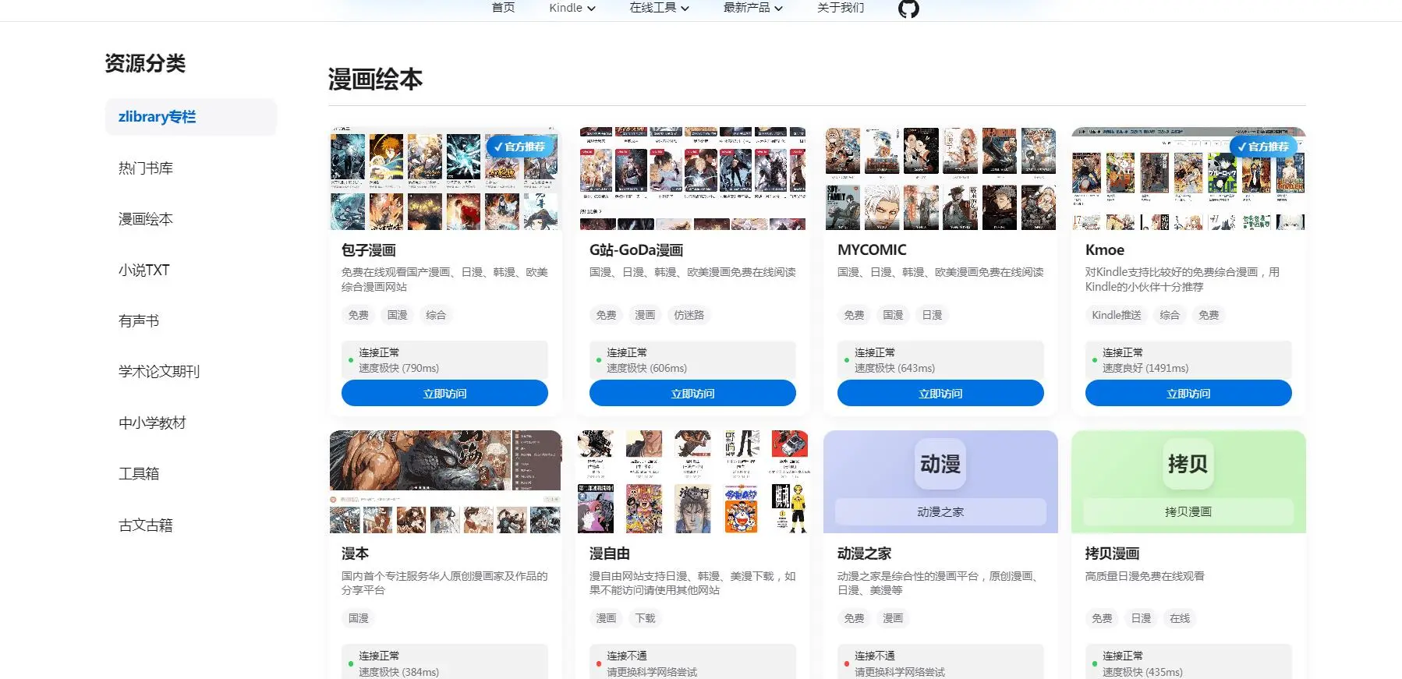Go to the 首页 nav item
Viewport: 1402px width, 679px height.
(503, 8)
